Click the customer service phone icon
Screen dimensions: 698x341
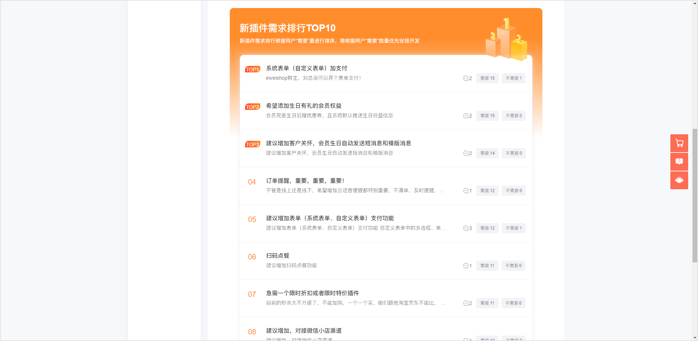pos(679,181)
